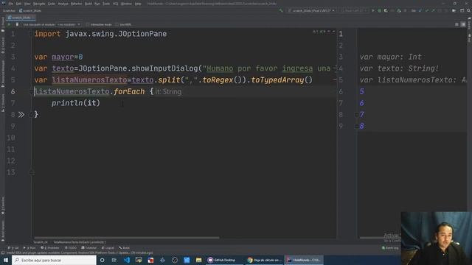
Task: Click the Git commit checkmark icon
Action: (427, 10)
